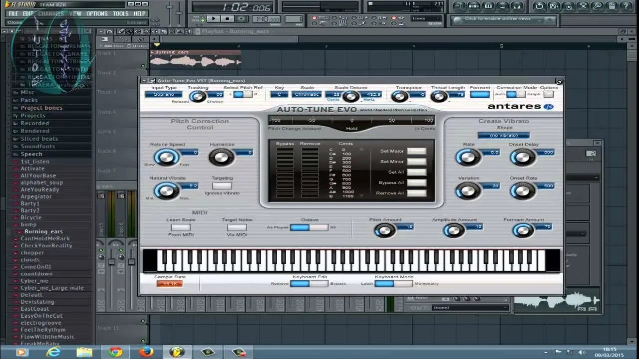Screen dimensions: 639x359
Task: Click the Remove All button
Action: 416,193
